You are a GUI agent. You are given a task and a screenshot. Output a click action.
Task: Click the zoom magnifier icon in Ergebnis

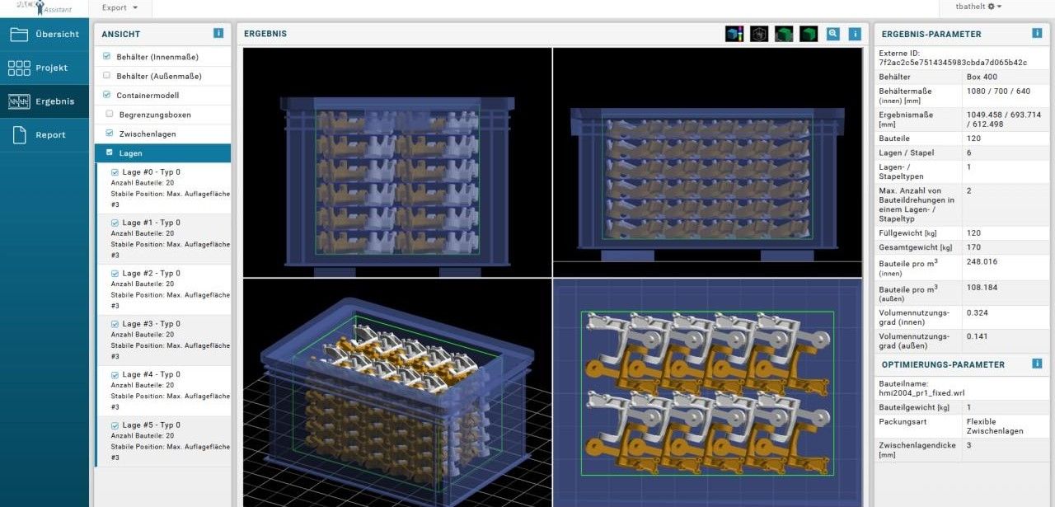(833, 34)
